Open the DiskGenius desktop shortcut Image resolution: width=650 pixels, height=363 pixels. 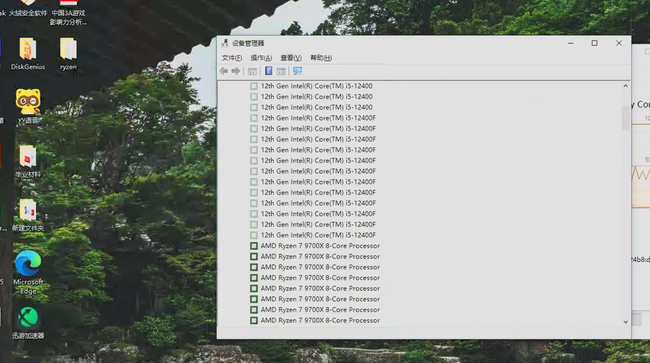tap(28, 54)
